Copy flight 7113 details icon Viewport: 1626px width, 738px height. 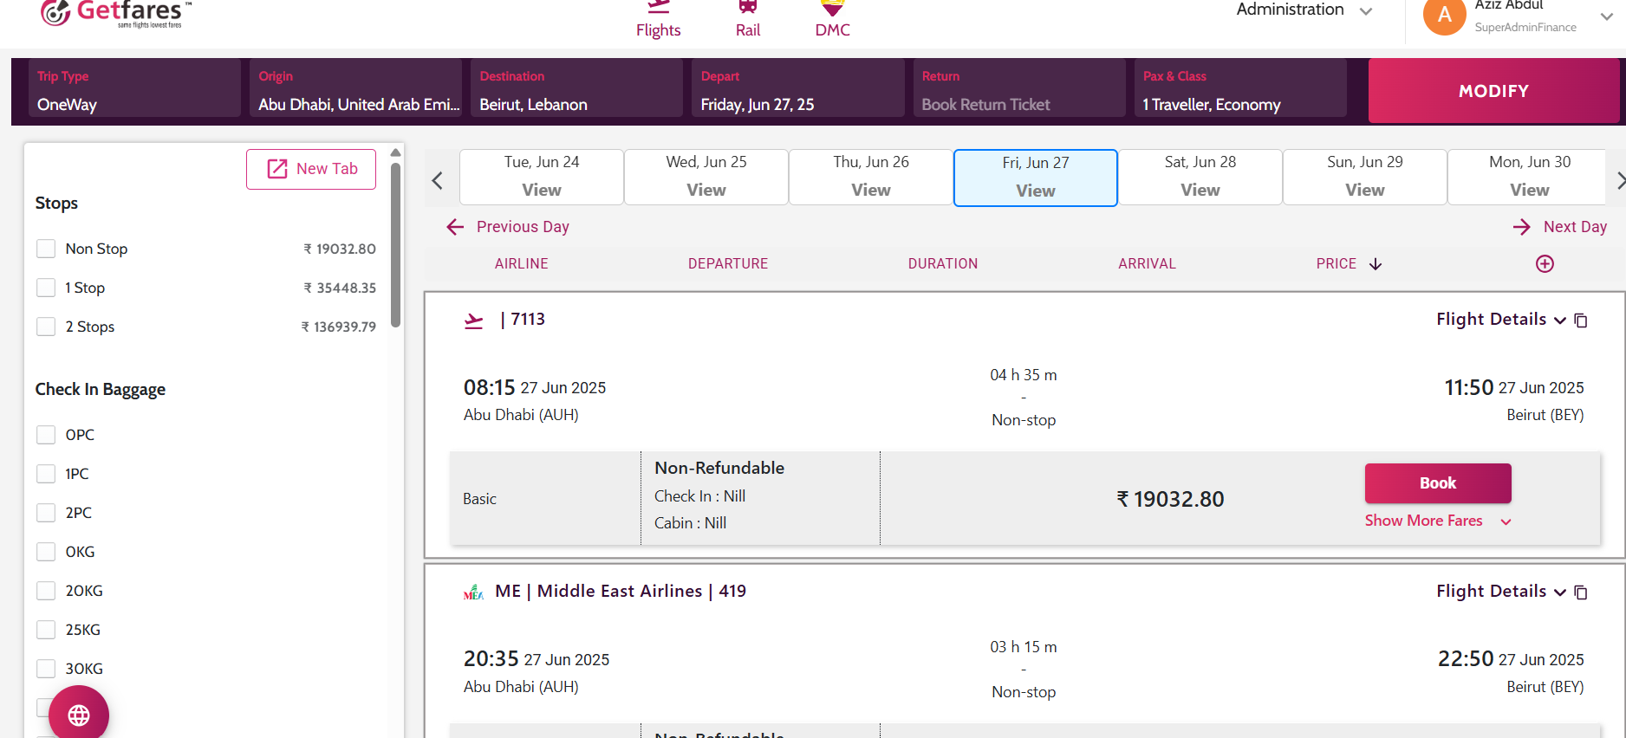point(1581,320)
